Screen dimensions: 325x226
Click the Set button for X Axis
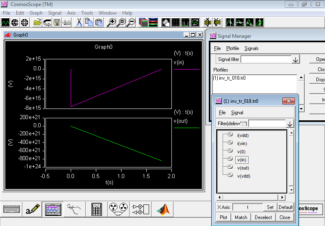point(270,207)
